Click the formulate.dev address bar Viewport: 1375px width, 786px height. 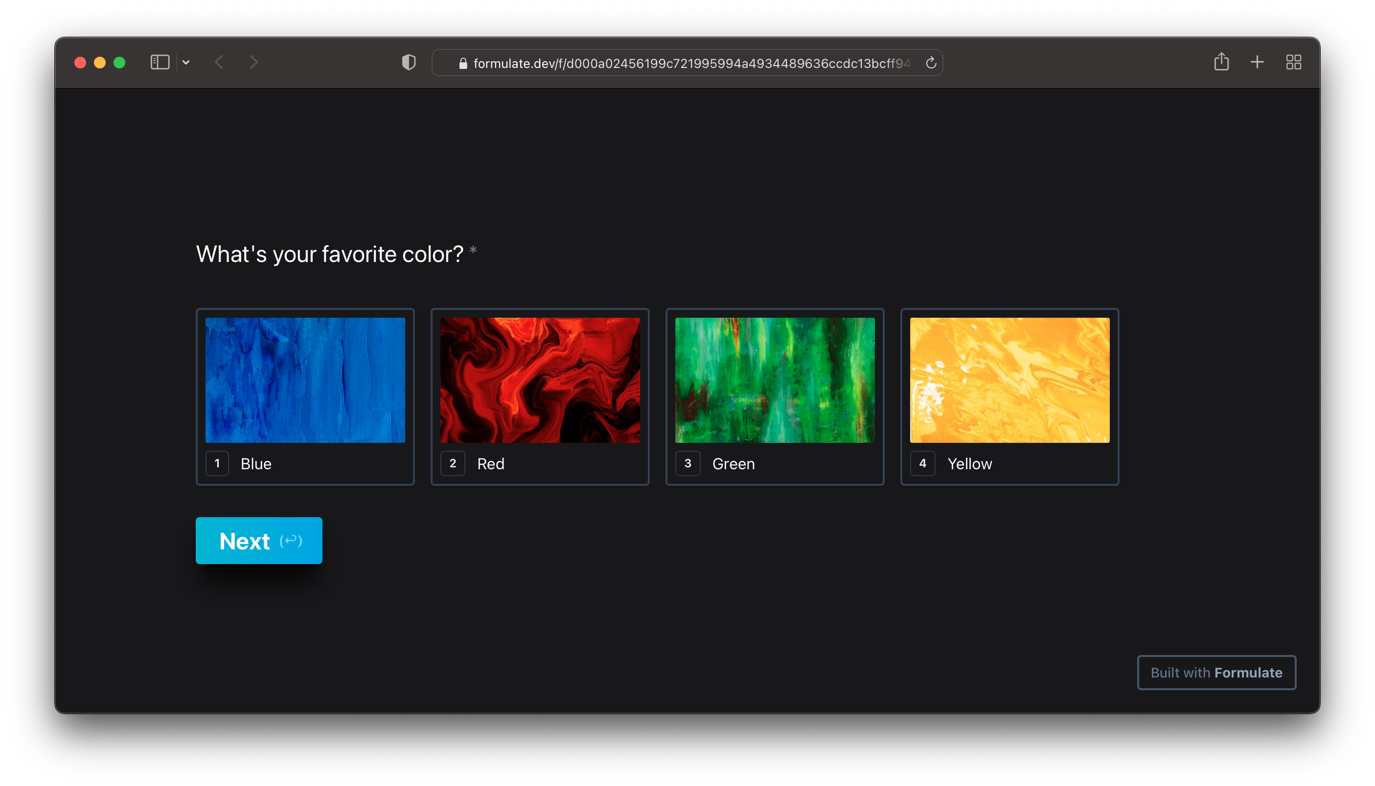click(686, 63)
